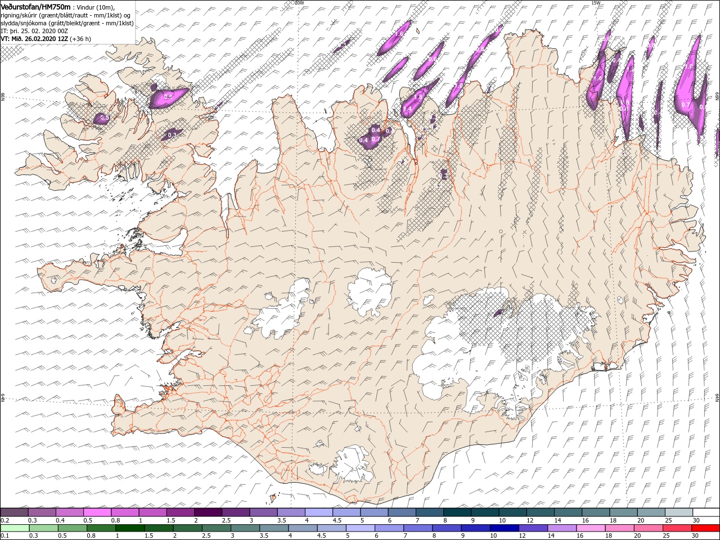Click the upper legend white swatch at 30
720x540 pixels.
[x=706, y=512]
